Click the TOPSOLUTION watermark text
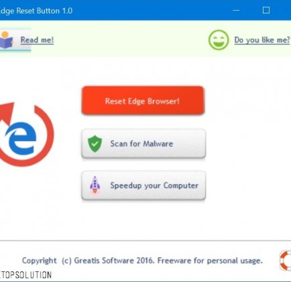291x282 pixels. [x=25, y=275]
